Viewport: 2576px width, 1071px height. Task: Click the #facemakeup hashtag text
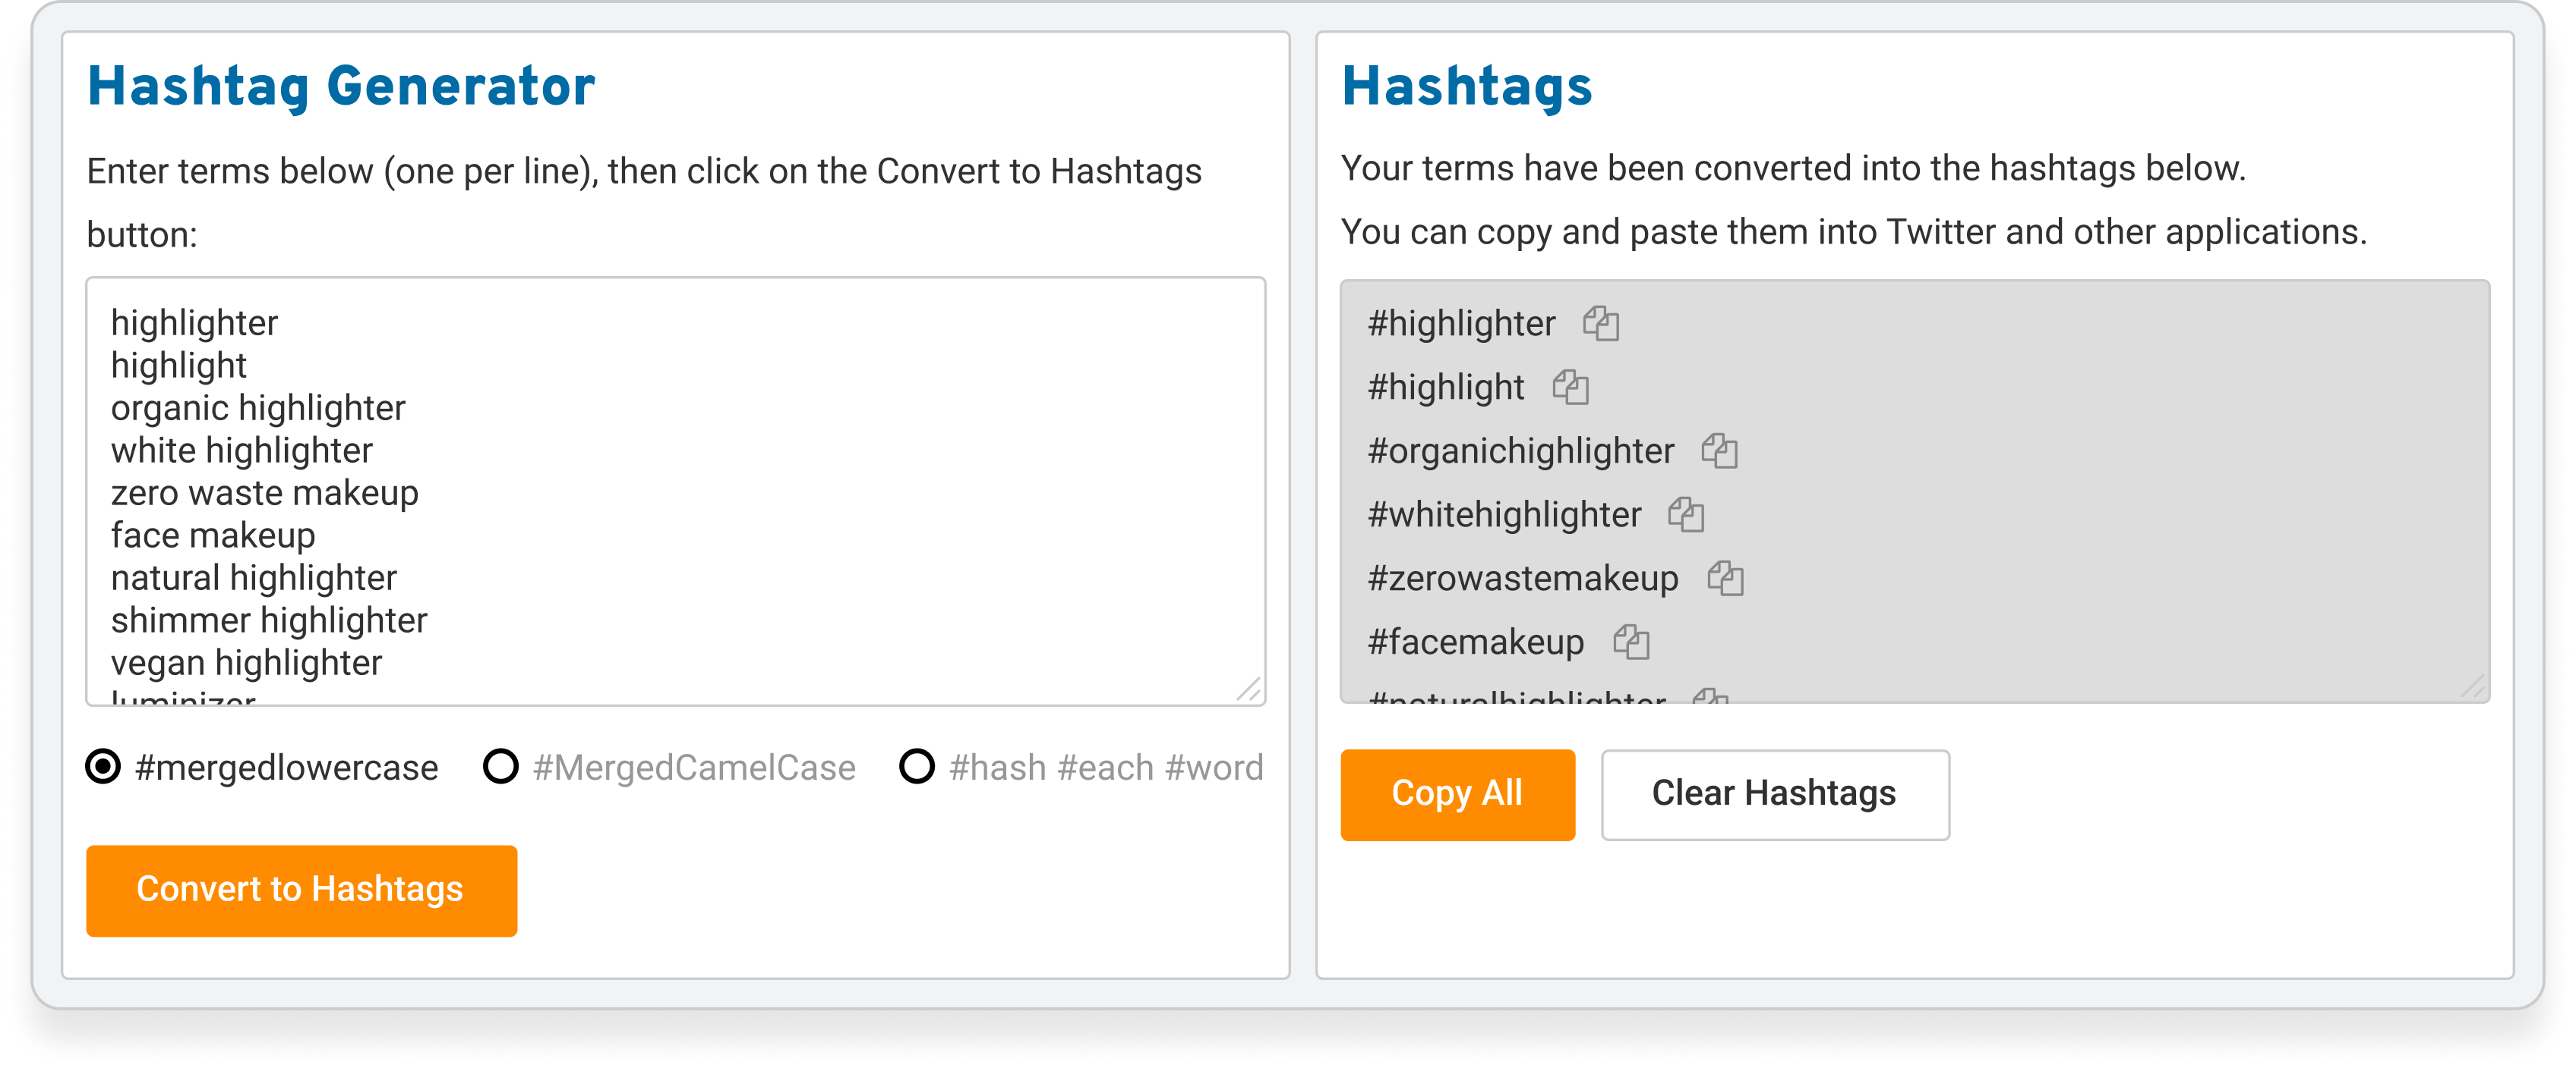click(1475, 642)
